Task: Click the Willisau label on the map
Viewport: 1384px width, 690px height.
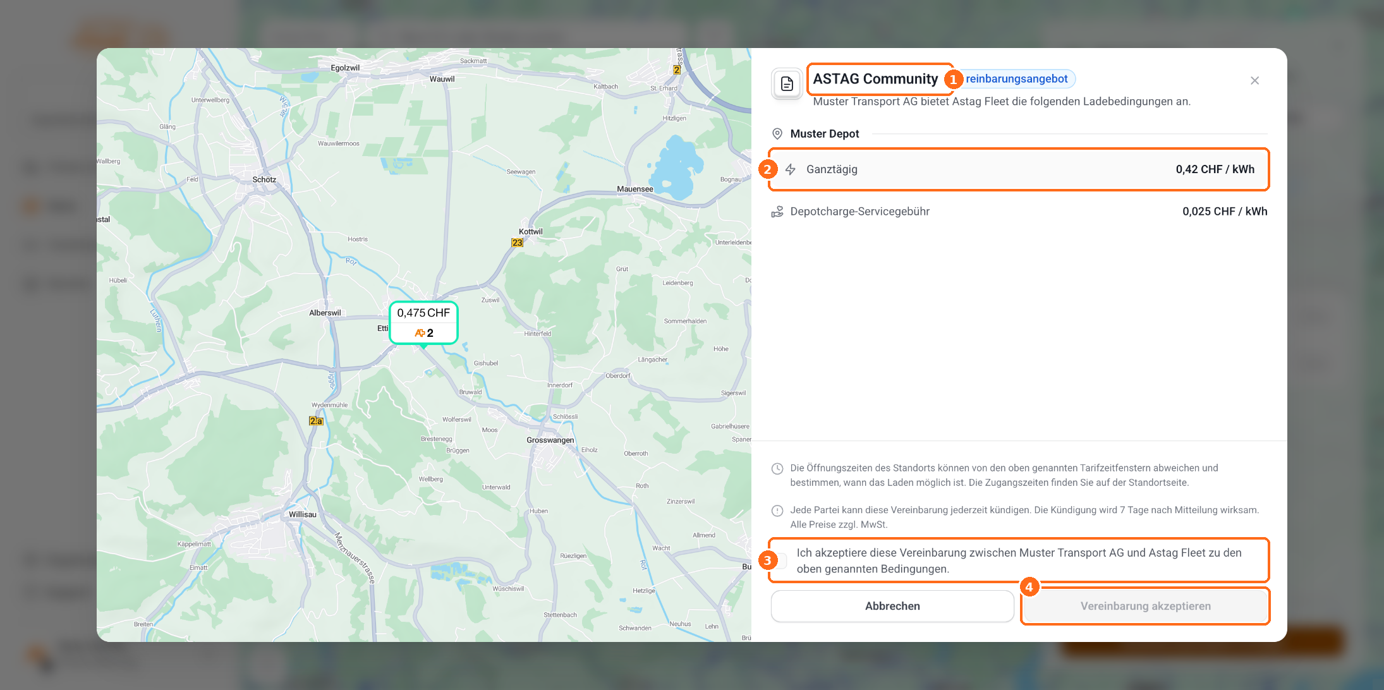Action: click(x=303, y=514)
